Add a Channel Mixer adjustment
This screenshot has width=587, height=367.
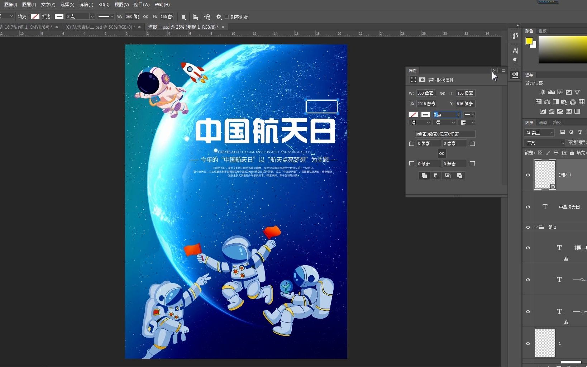tap(573, 102)
